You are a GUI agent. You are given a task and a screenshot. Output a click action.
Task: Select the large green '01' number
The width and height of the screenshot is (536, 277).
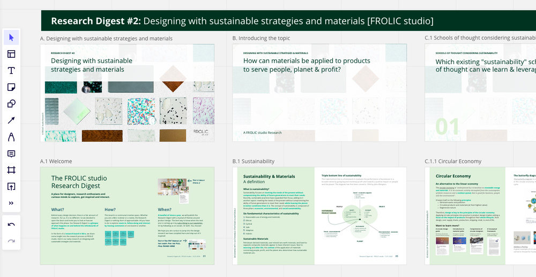point(448,127)
